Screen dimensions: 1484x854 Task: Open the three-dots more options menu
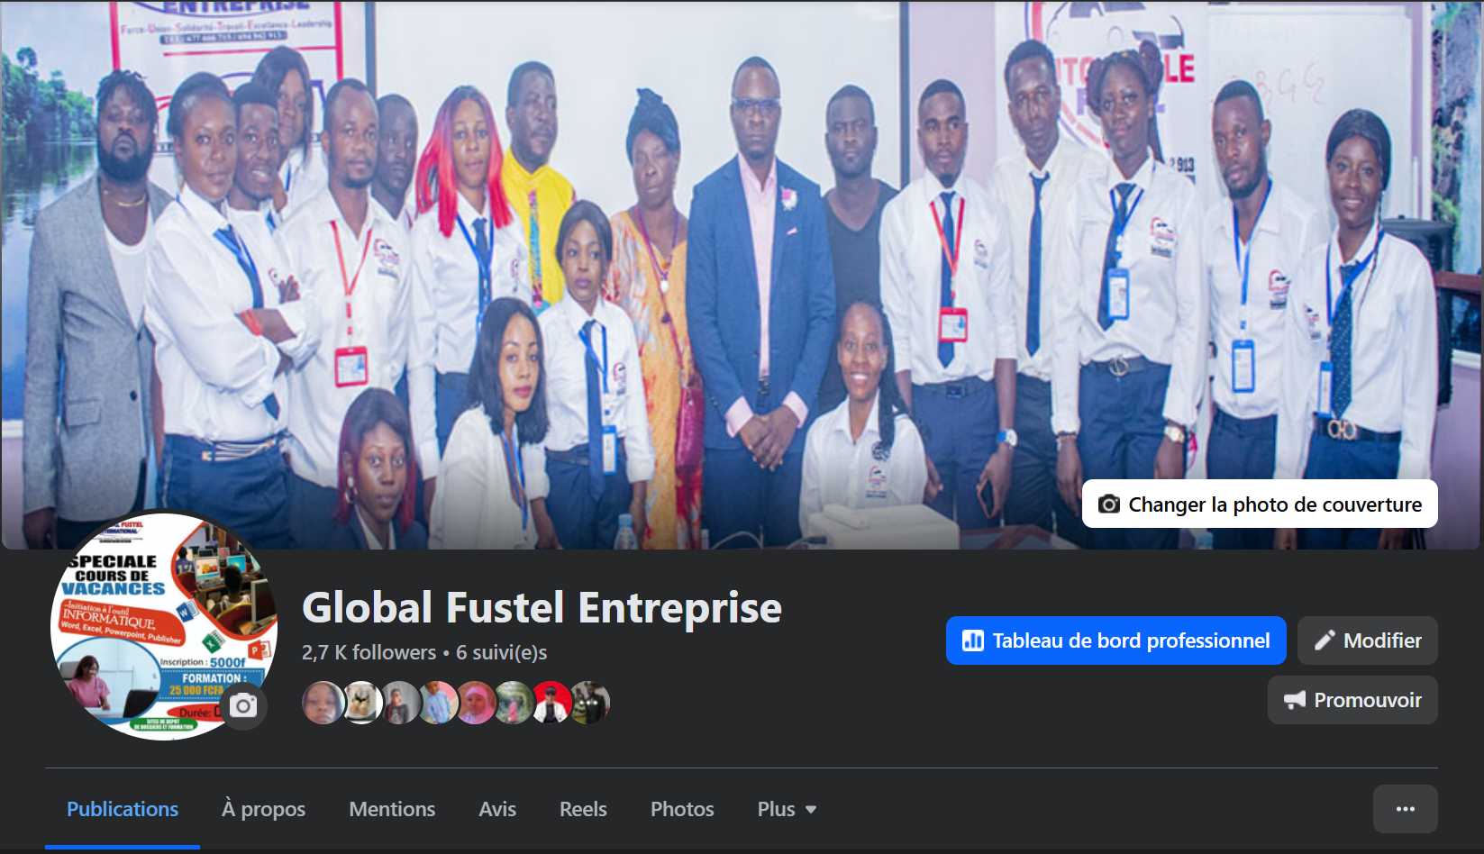coord(1405,809)
